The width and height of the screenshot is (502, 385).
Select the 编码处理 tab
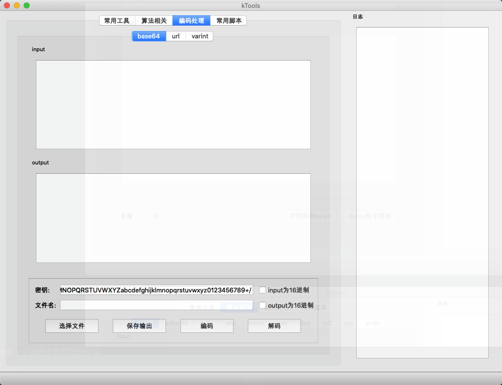point(192,21)
